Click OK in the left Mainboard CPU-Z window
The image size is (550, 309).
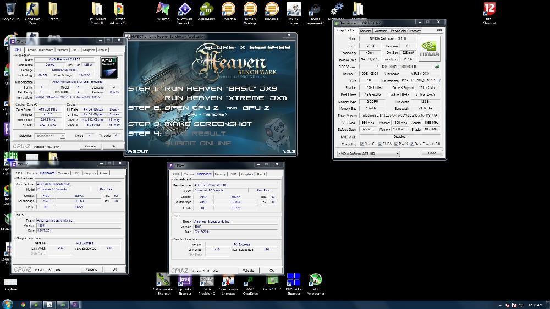(x=115, y=269)
